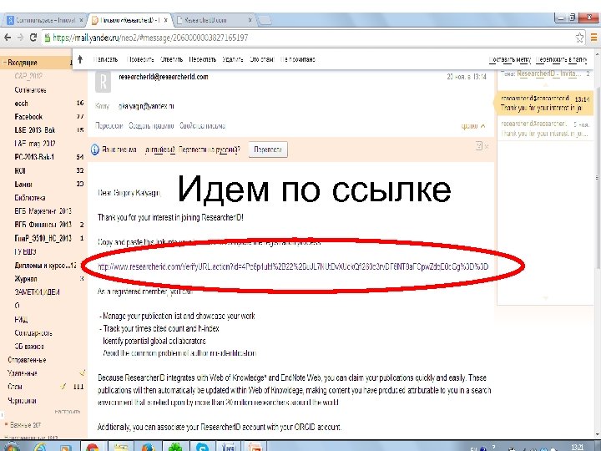Bookmark page with the star icon
The image size is (601, 451).
point(579,38)
